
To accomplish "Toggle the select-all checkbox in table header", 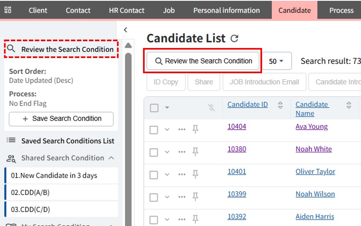I will [154, 108].
